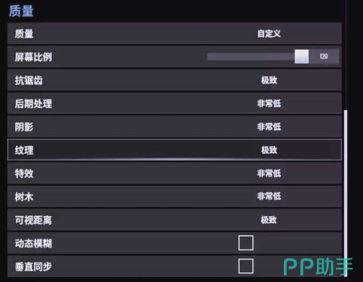Select the 阴影 quality value 非常低
This screenshot has height=282, width=363.
click(x=269, y=127)
